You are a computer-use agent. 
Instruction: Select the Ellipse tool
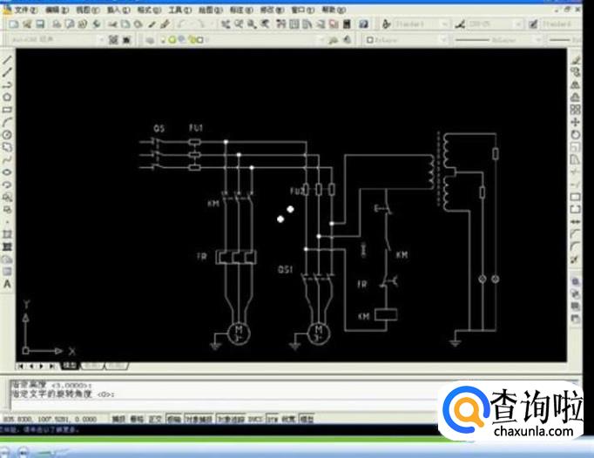pyautogui.click(x=7, y=172)
